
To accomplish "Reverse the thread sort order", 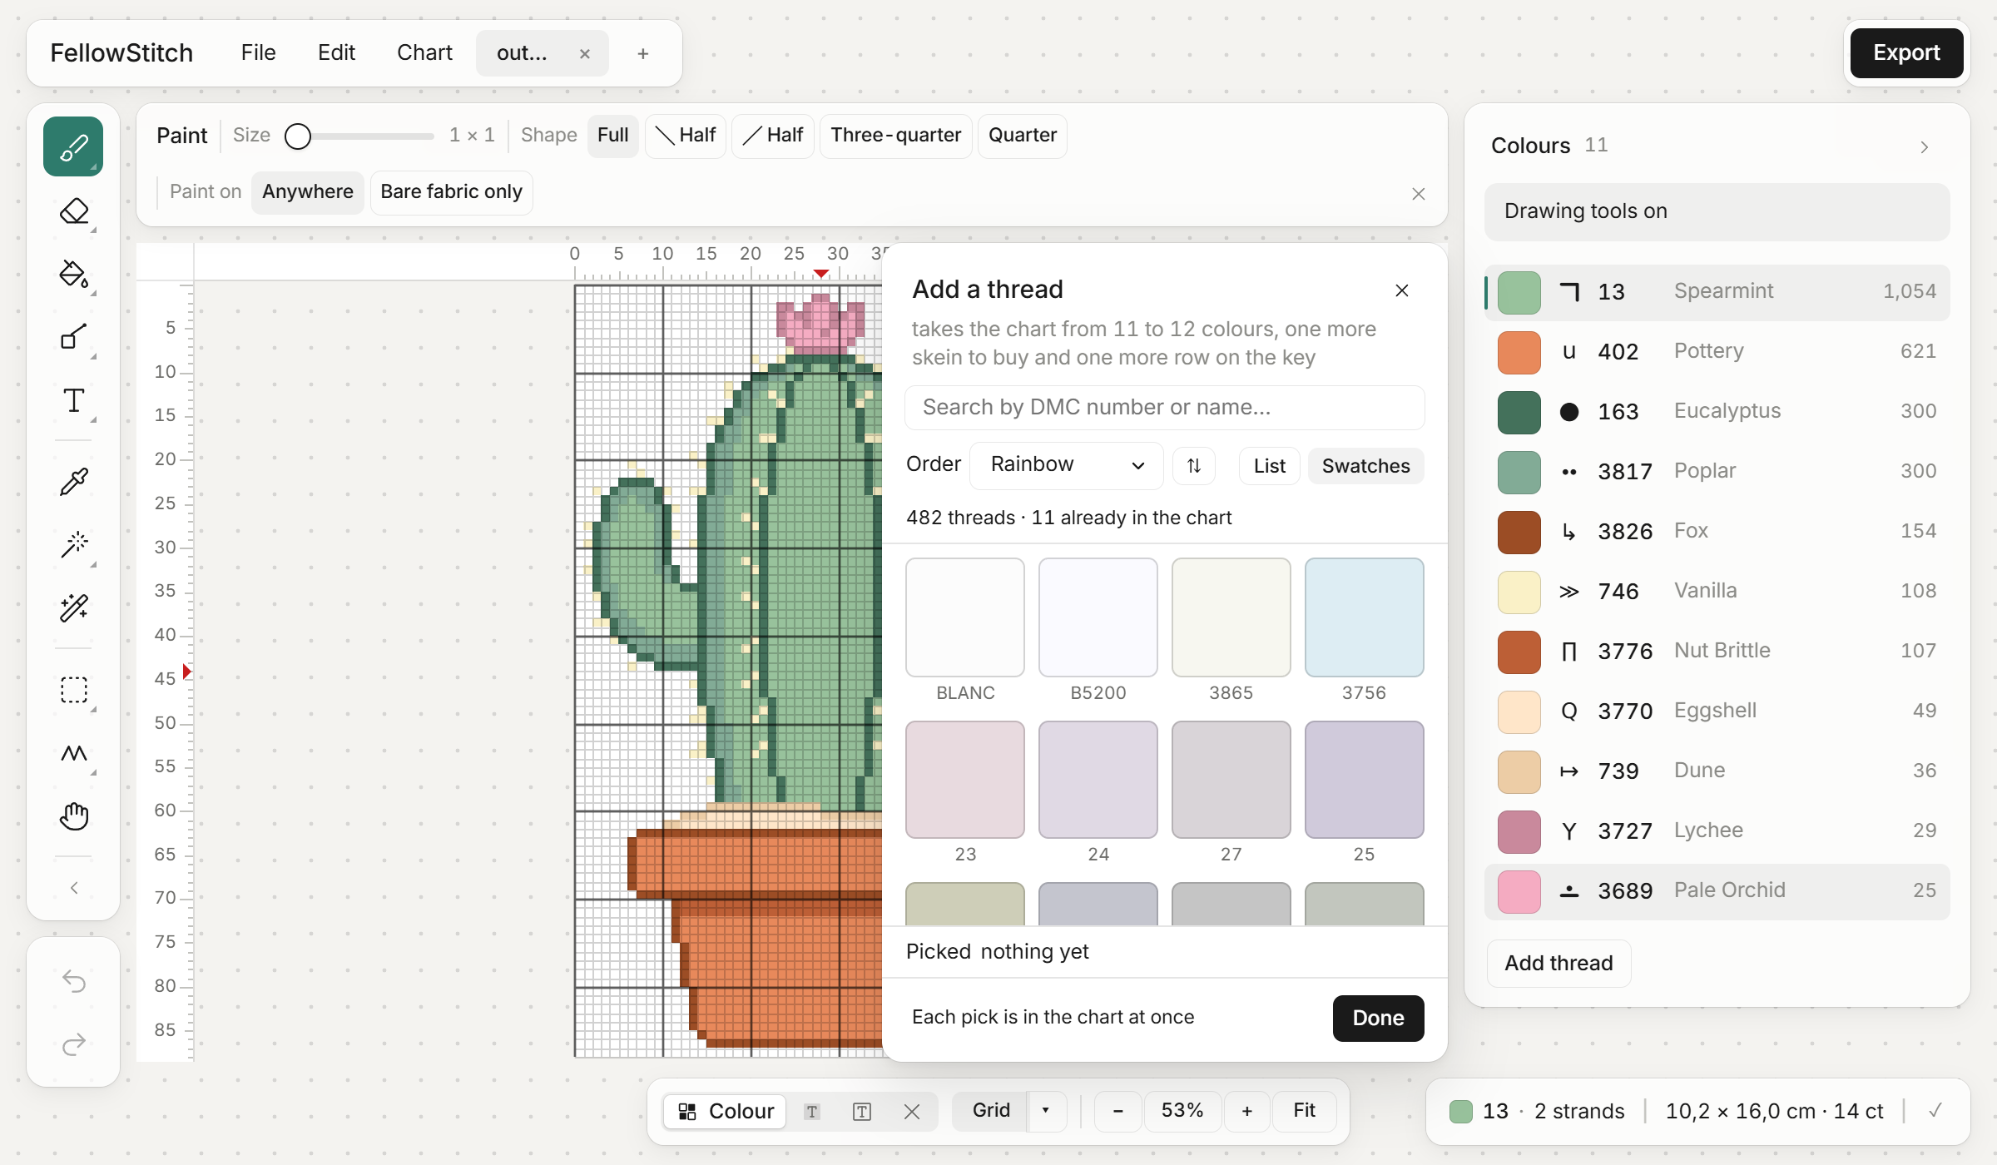I will [x=1194, y=465].
